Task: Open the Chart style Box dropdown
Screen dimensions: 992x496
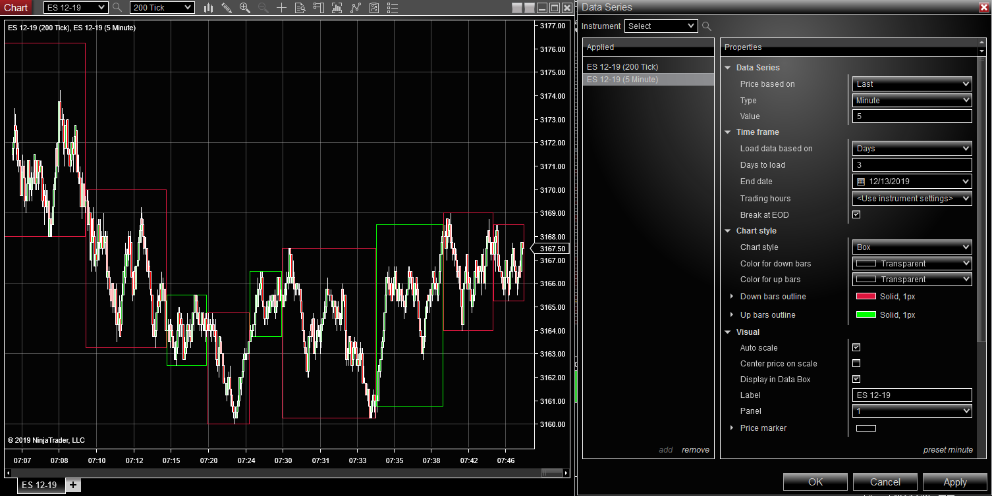Action: pyautogui.click(x=912, y=247)
